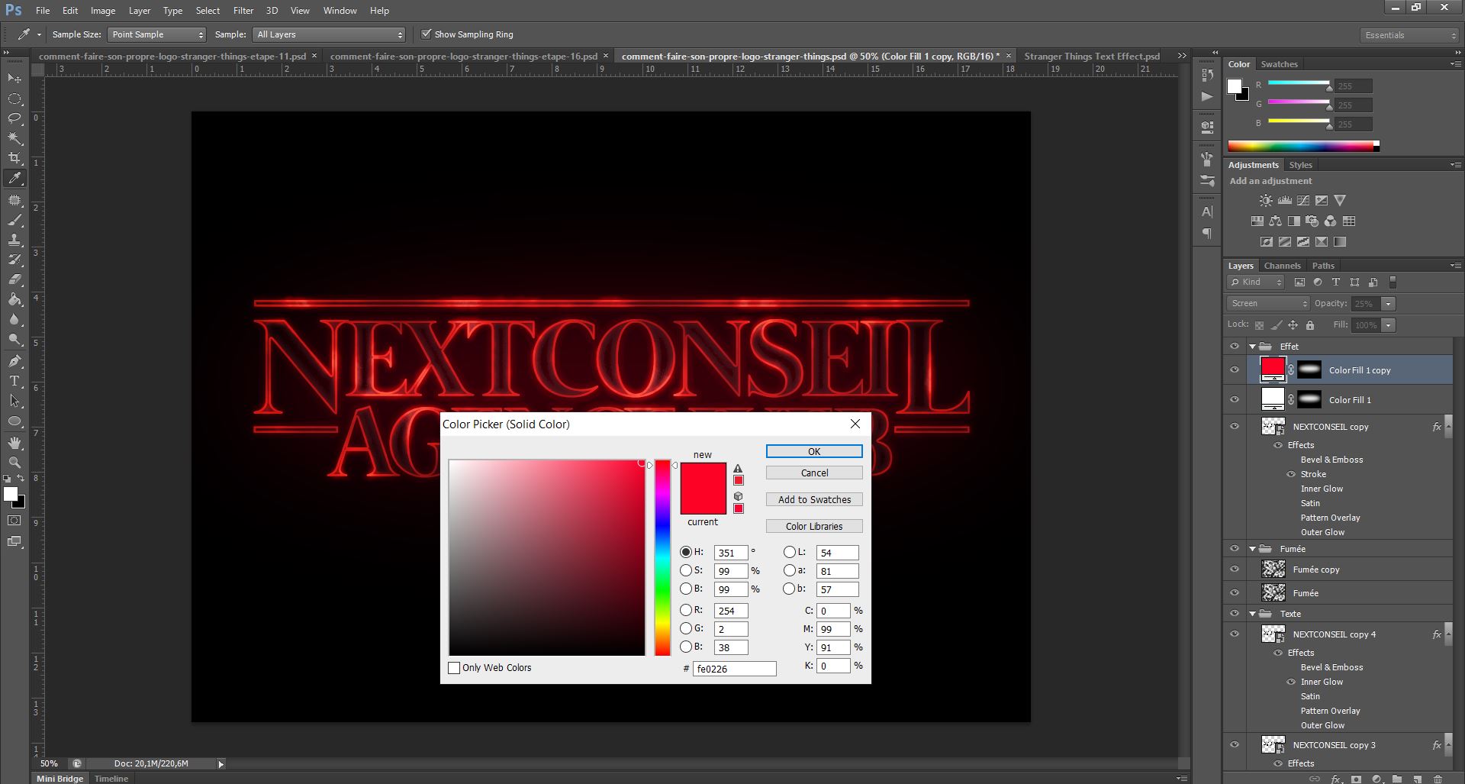This screenshot has height=784, width=1465.
Task: Collapse the Fumée layer group
Action: pyautogui.click(x=1252, y=549)
